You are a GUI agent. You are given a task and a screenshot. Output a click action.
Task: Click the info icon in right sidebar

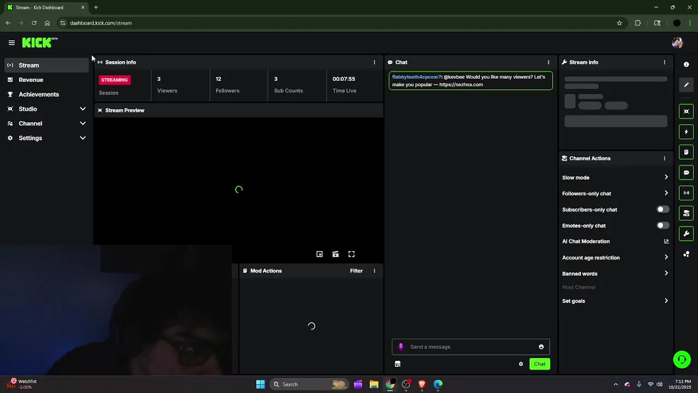click(x=686, y=64)
